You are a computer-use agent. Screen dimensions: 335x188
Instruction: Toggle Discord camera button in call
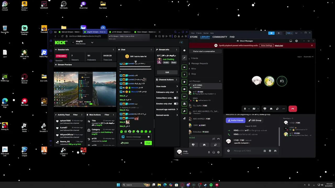[x=254, y=109]
